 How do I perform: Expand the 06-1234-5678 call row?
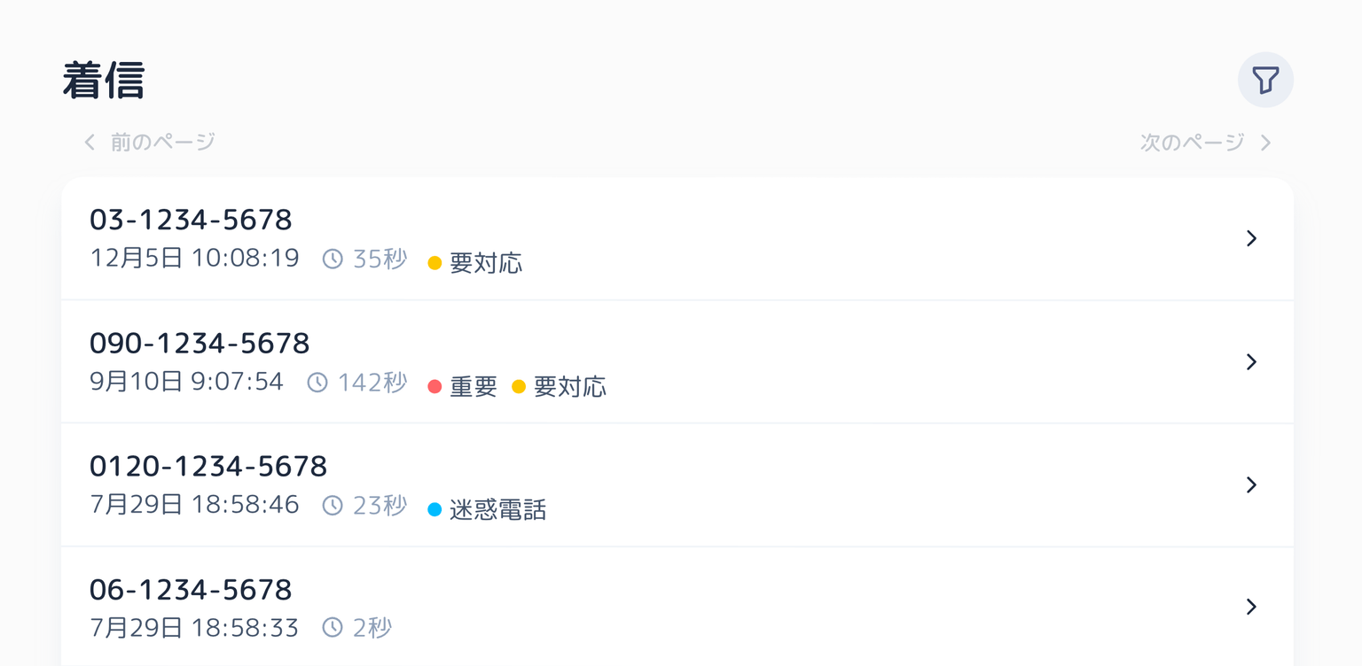point(1251,607)
